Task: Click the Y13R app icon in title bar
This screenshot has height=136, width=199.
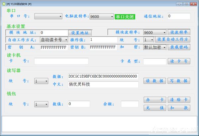Action: tap(4, 4)
